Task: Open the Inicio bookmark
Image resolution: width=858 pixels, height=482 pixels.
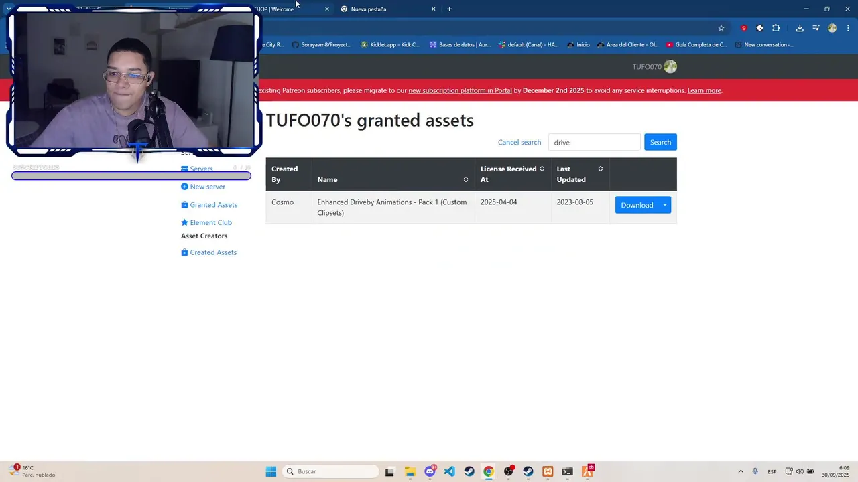Action: (578, 45)
